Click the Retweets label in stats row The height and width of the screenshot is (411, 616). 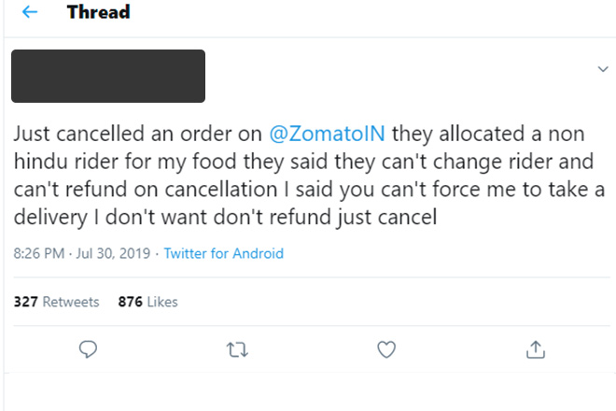(70, 302)
